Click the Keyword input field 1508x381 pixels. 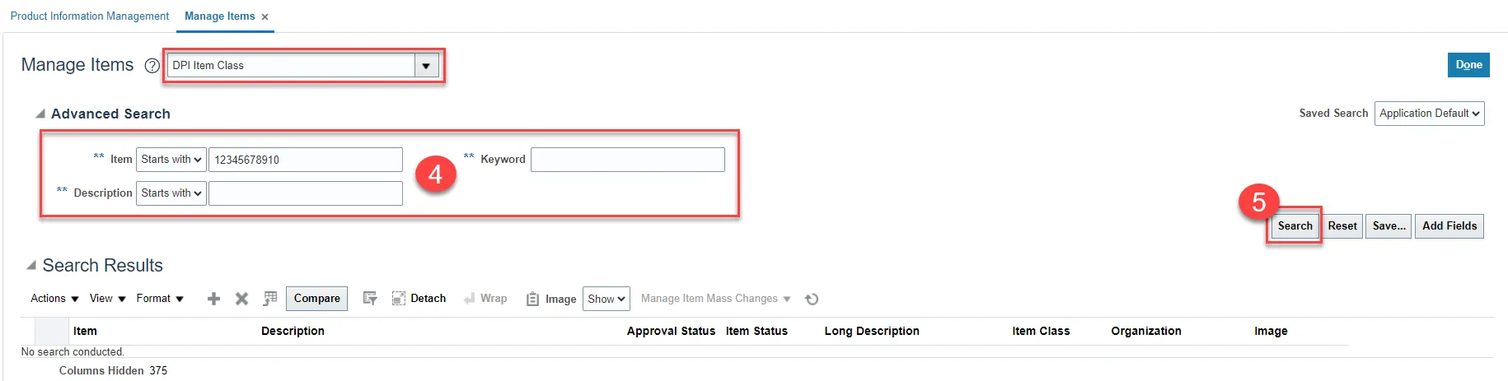pos(627,160)
